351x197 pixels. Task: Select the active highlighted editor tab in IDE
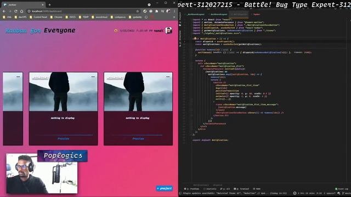click(239, 14)
